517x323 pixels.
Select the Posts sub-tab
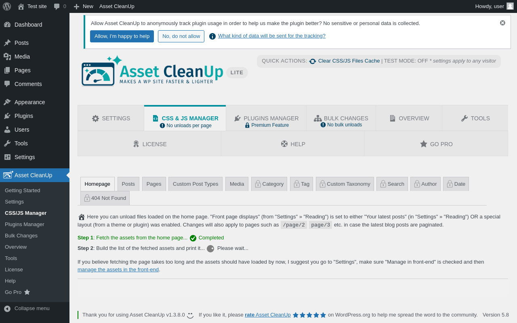128,184
